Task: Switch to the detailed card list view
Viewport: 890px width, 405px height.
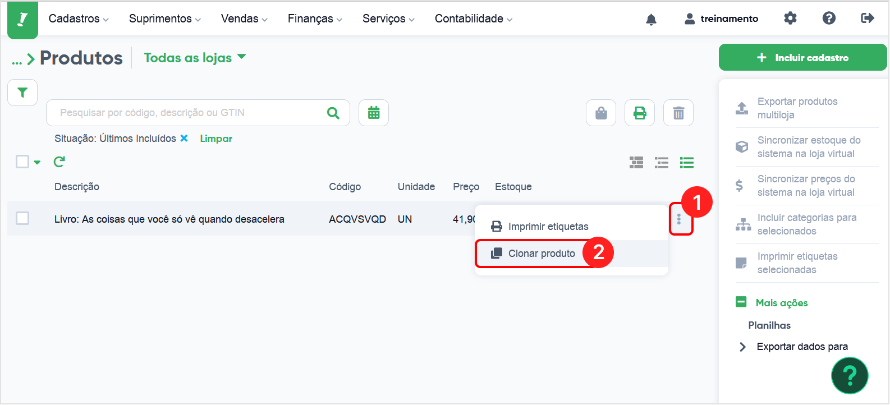Action: [x=636, y=163]
